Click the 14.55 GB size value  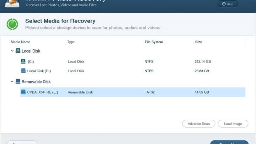pos(202,92)
